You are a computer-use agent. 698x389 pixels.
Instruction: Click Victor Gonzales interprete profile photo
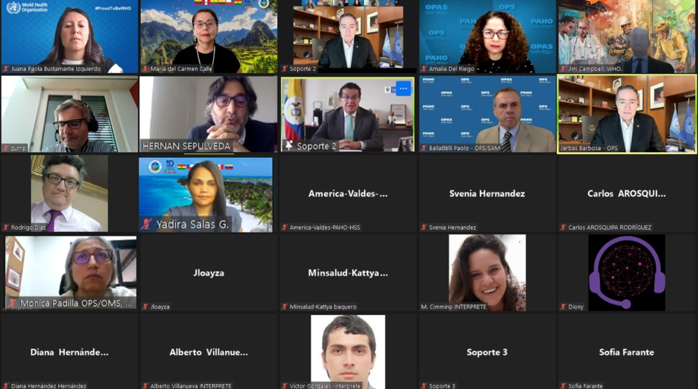tap(348, 352)
